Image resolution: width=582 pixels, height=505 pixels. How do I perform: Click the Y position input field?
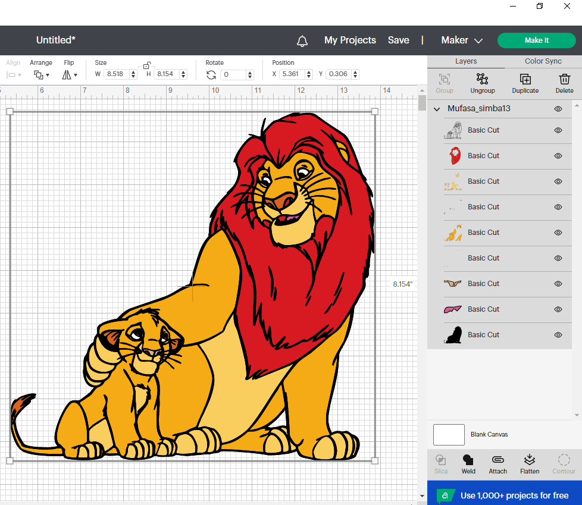click(x=339, y=74)
